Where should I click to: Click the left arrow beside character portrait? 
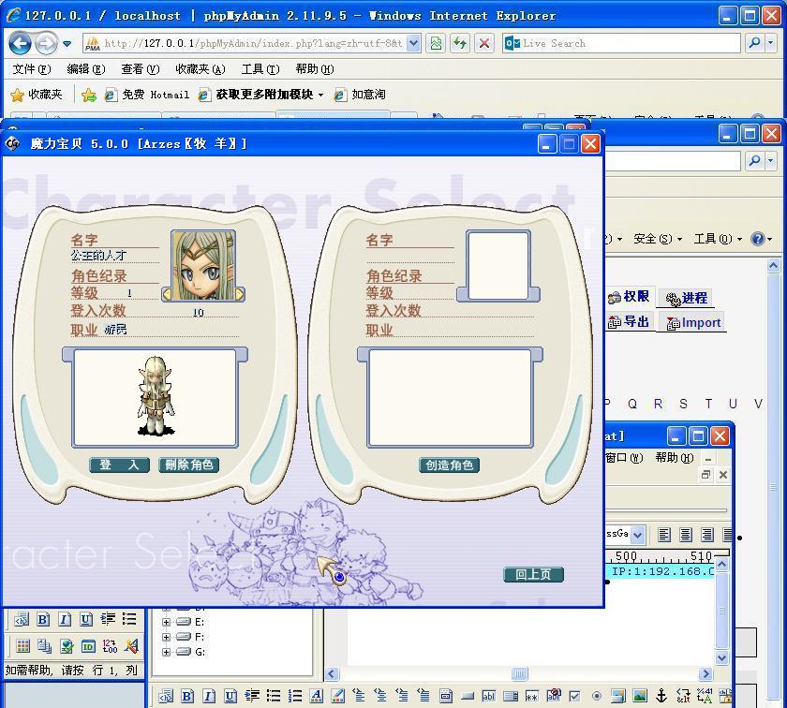[168, 294]
